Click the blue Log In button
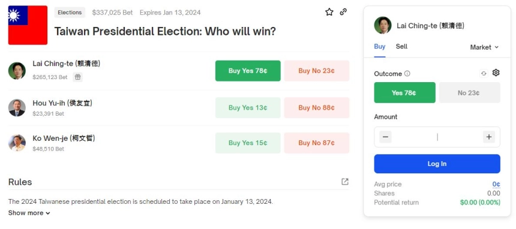516x229 pixels. tap(437, 164)
